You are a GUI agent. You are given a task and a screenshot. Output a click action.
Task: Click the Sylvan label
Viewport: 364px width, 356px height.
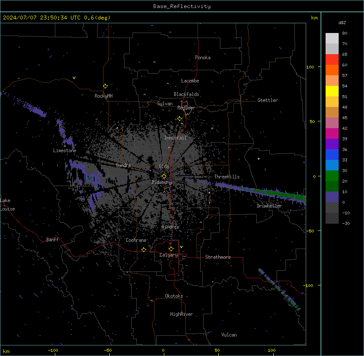pos(165,104)
